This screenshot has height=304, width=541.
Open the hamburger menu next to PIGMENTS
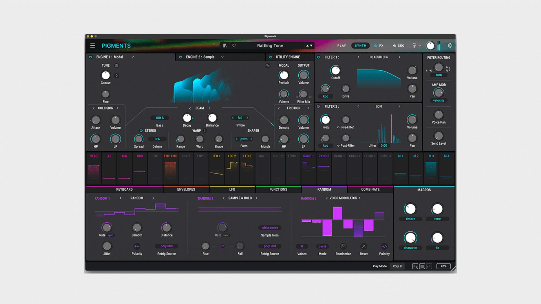click(92, 46)
